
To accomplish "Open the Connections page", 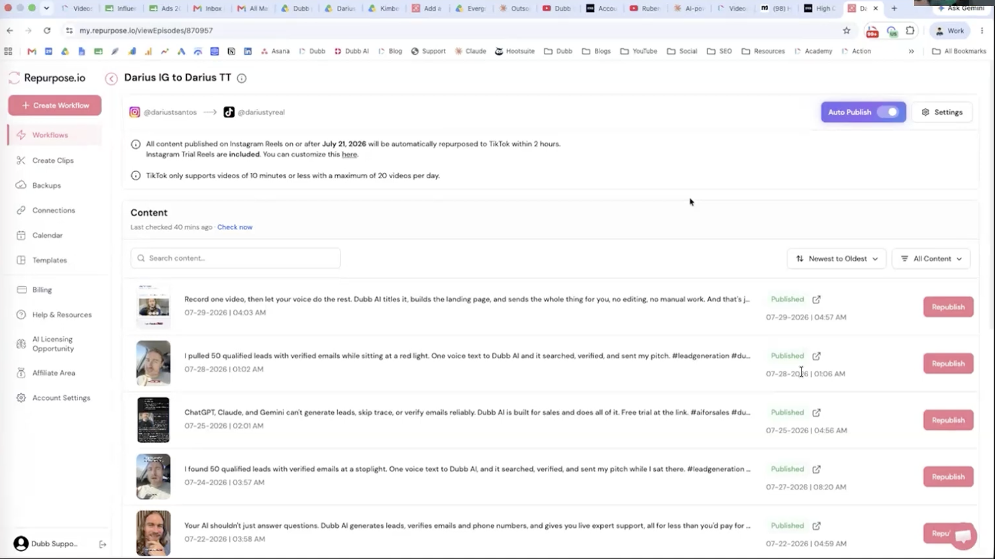I will tap(54, 211).
